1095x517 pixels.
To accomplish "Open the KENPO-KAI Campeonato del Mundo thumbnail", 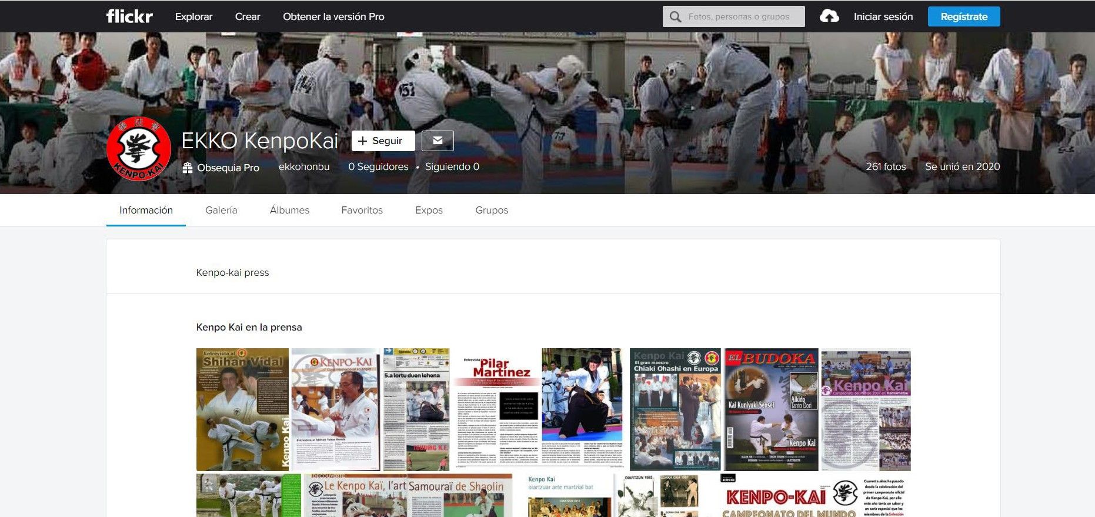I will [x=815, y=495].
